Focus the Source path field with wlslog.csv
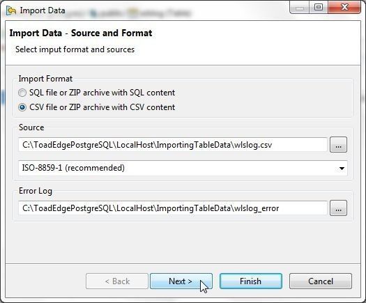Viewport: 366px width, 303px height. pyautogui.click(x=173, y=145)
